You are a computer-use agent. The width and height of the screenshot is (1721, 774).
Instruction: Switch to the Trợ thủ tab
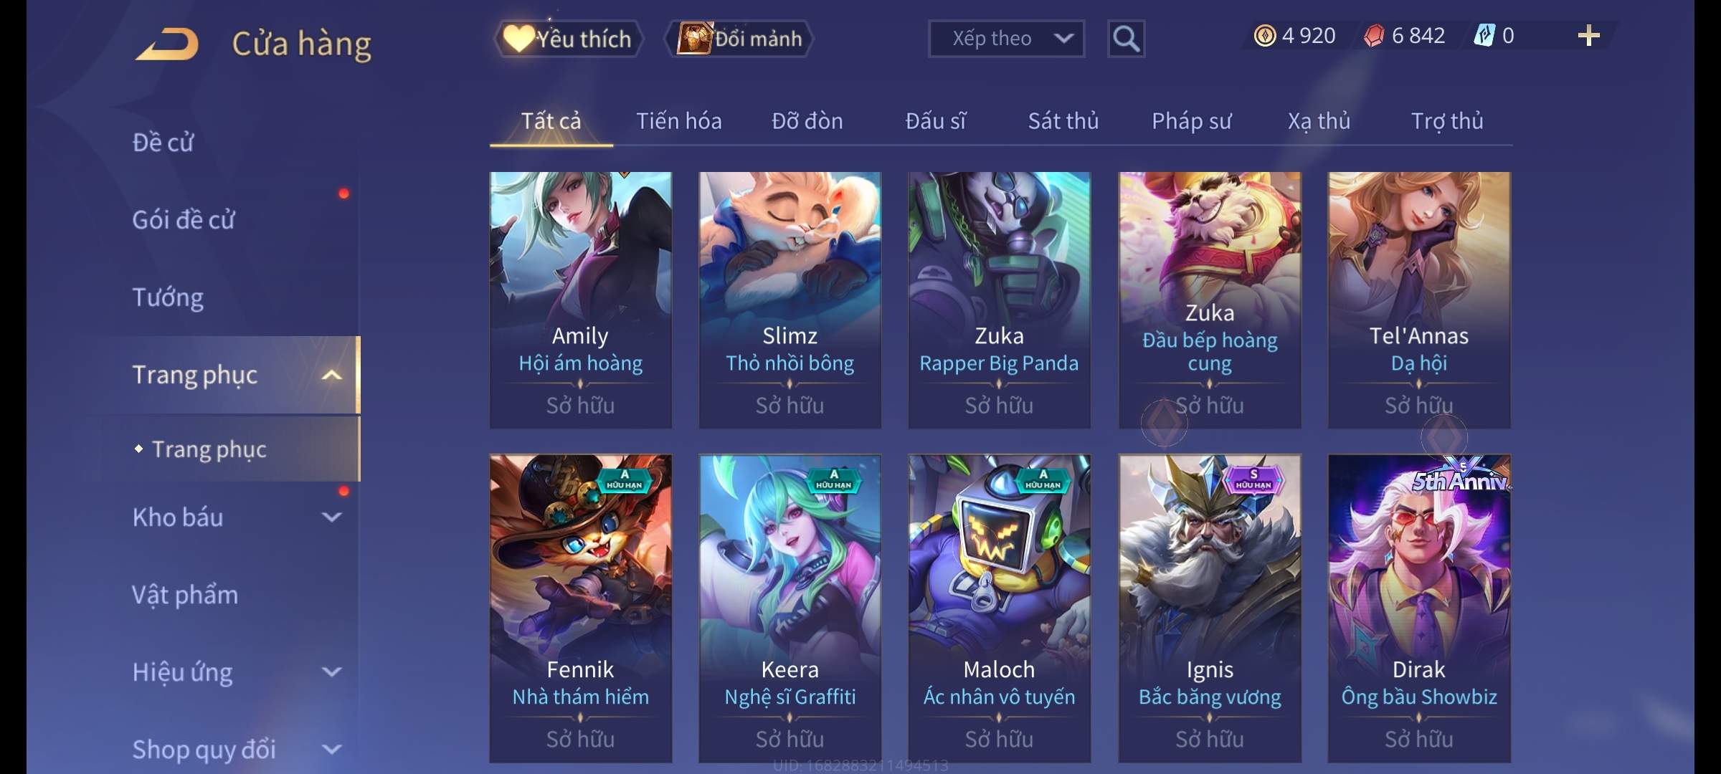click(x=1447, y=121)
